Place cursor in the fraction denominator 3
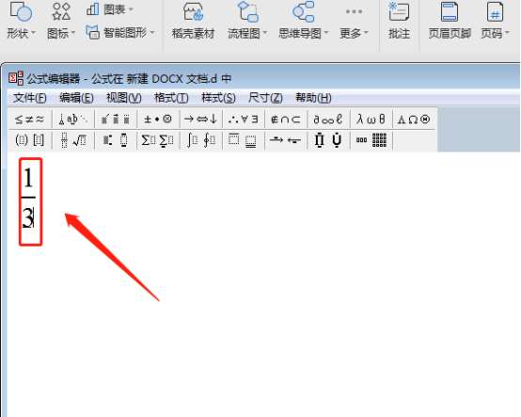Screen dimensions: 521x417 click(x=27, y=217)
